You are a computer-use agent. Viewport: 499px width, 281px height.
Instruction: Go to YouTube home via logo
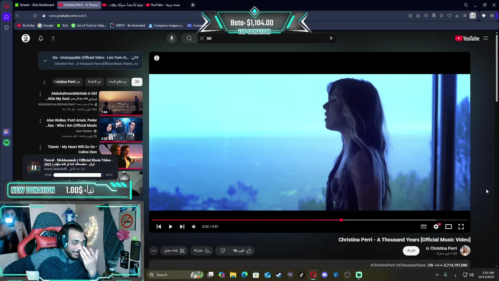tap(467, 38)
